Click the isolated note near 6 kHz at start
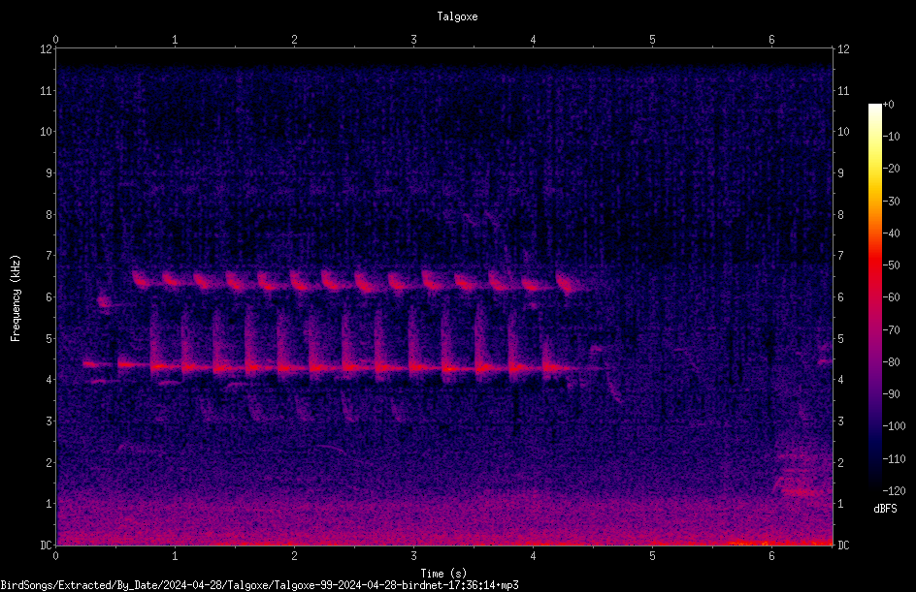Viewport: 916px width, 592px height. [x=104, y=302]
